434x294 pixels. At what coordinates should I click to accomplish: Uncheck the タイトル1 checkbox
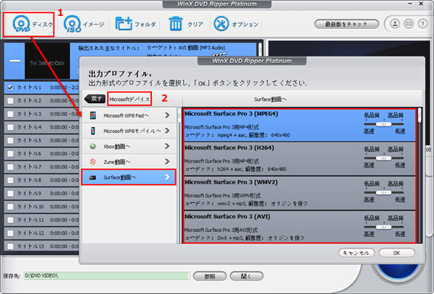10,87
